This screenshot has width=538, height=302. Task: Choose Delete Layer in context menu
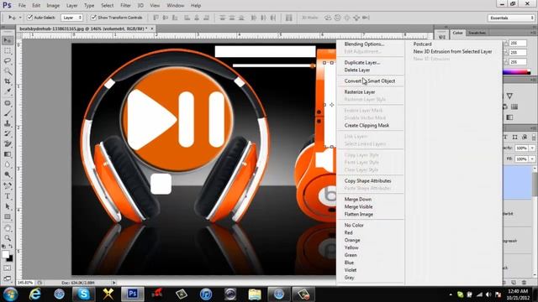point(356,70)
